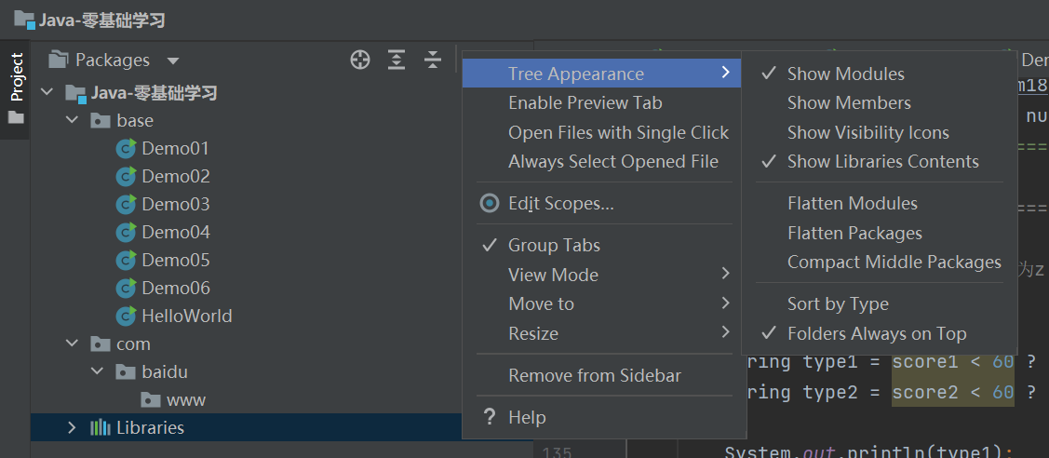This screenshot has width=1049, height=458.
Task: Click the Collapse All icon
Action: point(433,61)
